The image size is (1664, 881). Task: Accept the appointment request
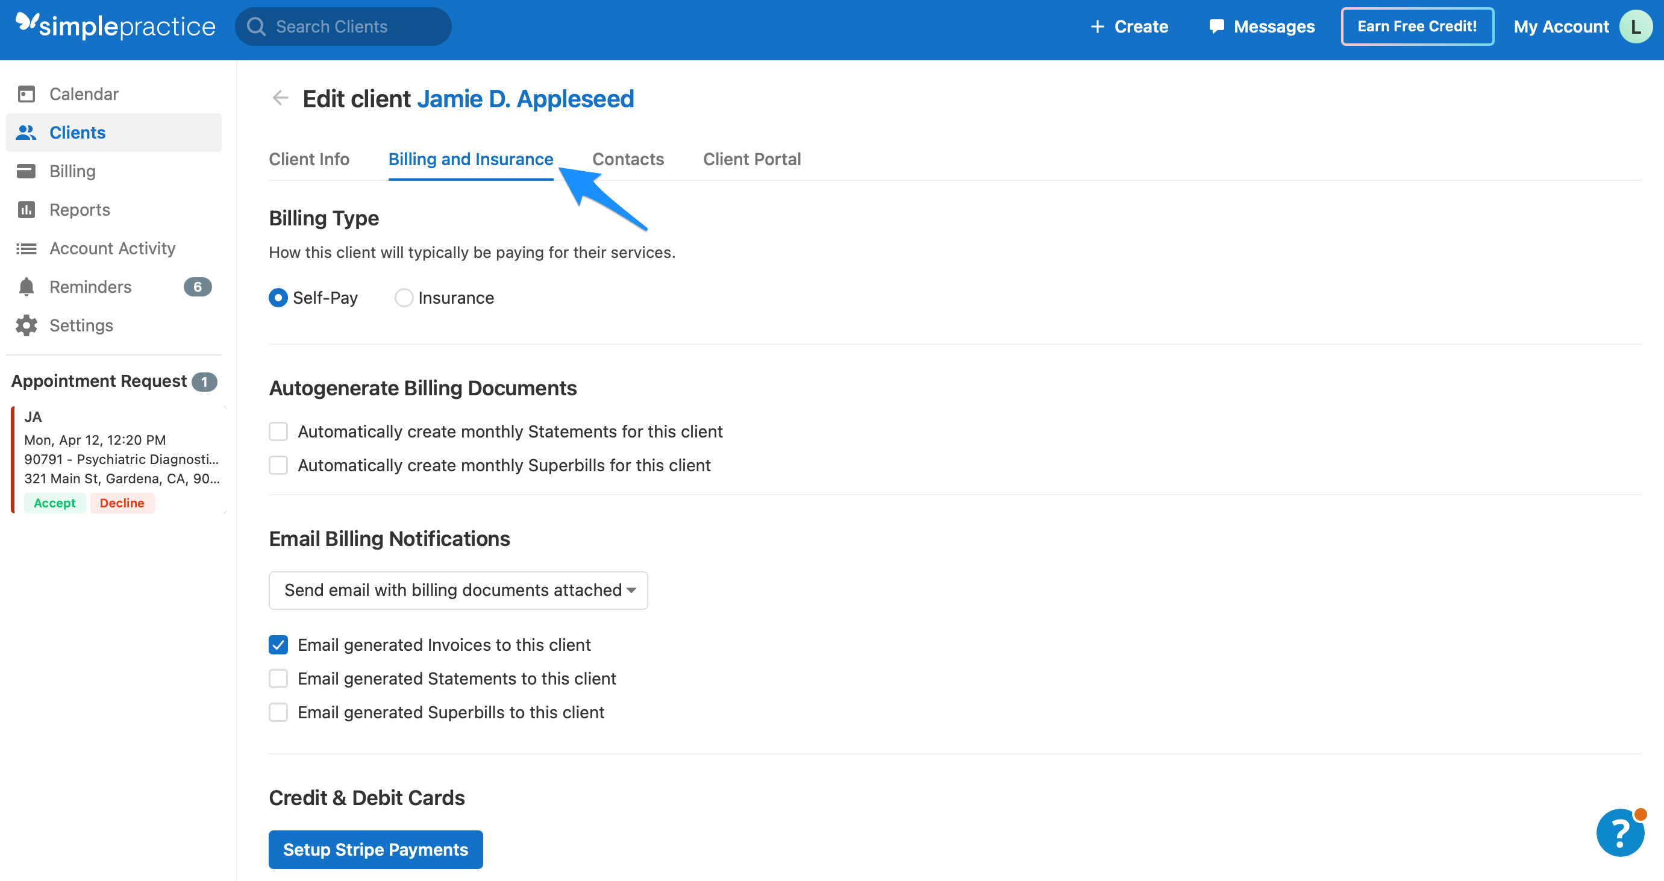click(x=54, y=503)
